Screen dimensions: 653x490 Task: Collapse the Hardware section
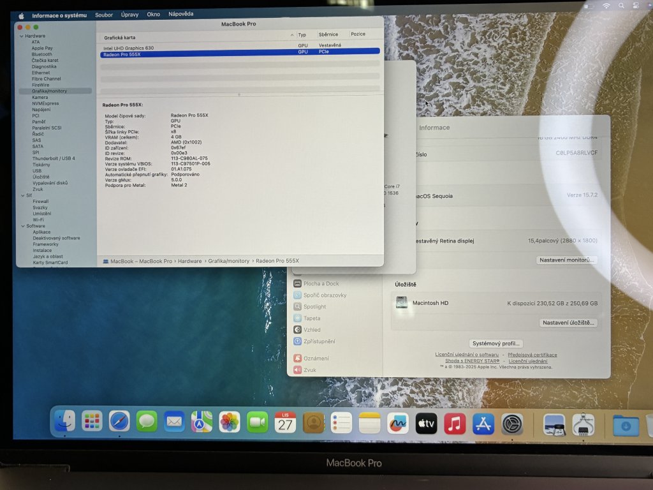tap(21, 36)
